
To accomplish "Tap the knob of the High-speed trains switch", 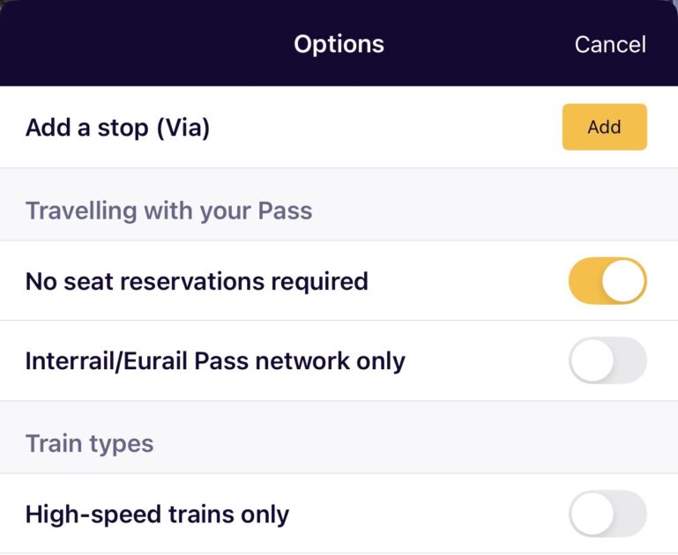I will (592, 514).
